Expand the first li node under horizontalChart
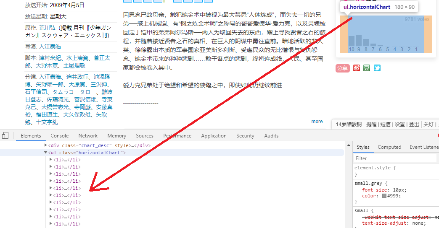Image resolution: width=439 pixels, height=228 pixels. point(51,160)
